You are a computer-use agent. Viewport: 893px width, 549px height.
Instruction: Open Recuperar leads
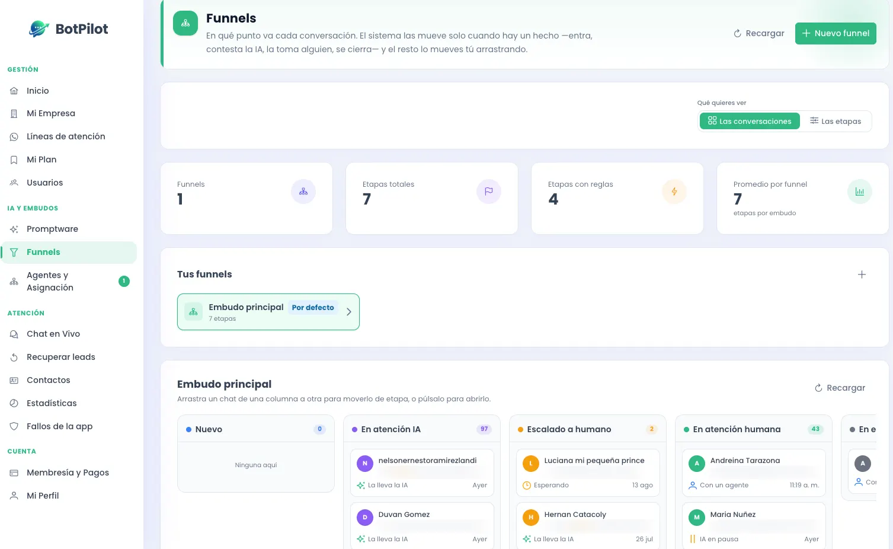(x=69, y=357)
